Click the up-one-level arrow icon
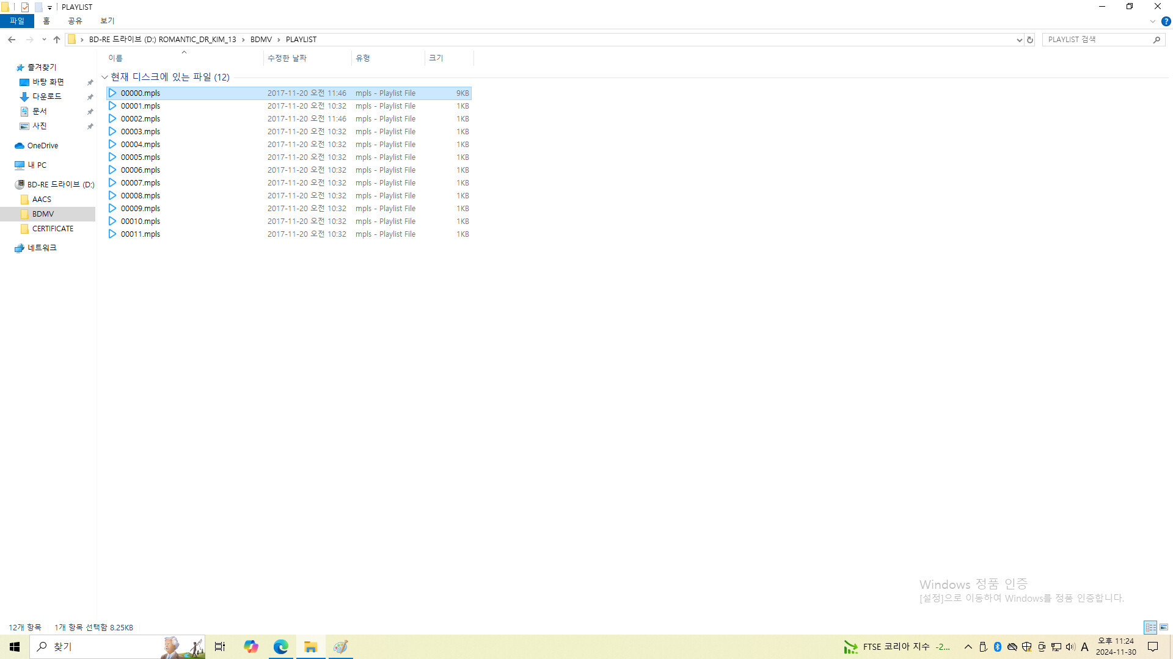The image size is (1173, 659). [x=57, y=40]
